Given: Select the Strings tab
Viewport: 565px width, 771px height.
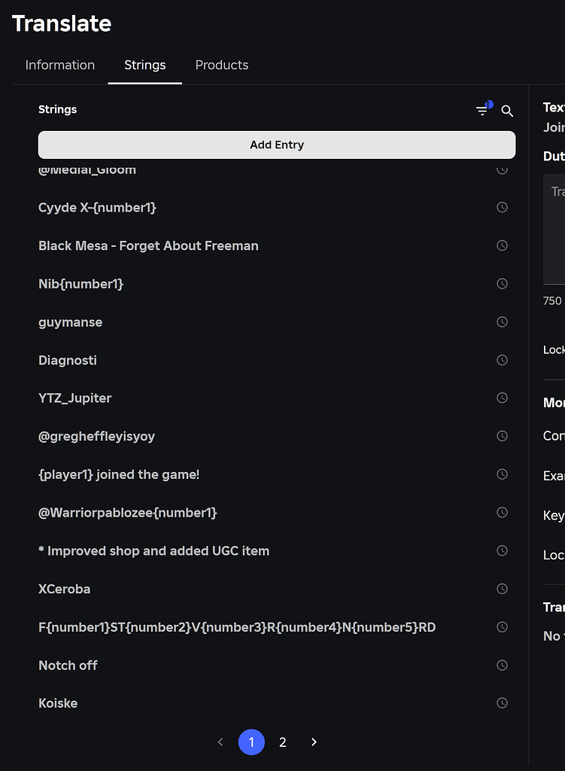Looking at the screenshot, I should click(x=144, y=66).
